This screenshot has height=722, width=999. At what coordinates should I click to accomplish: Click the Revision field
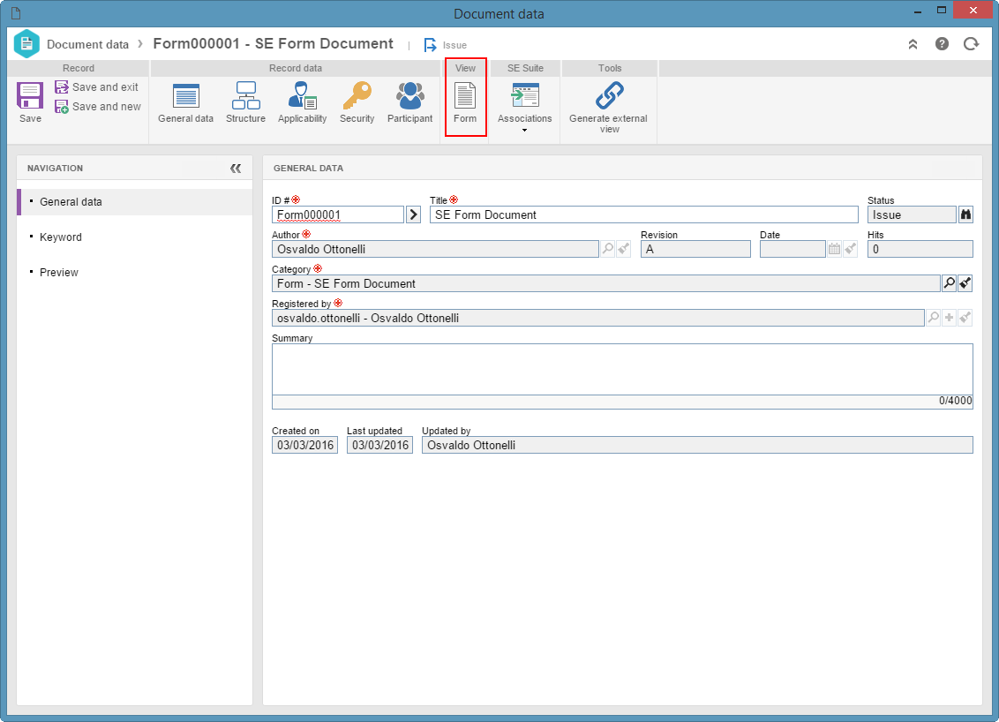(x=695, y=249)
